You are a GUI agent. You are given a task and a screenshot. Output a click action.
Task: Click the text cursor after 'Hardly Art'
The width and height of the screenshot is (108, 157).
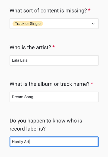(x=29, y=142)
